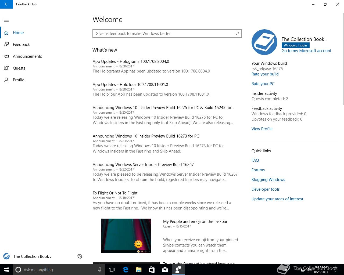
Task: Open Go to my Microsoft account link
Action: point(306,51)
